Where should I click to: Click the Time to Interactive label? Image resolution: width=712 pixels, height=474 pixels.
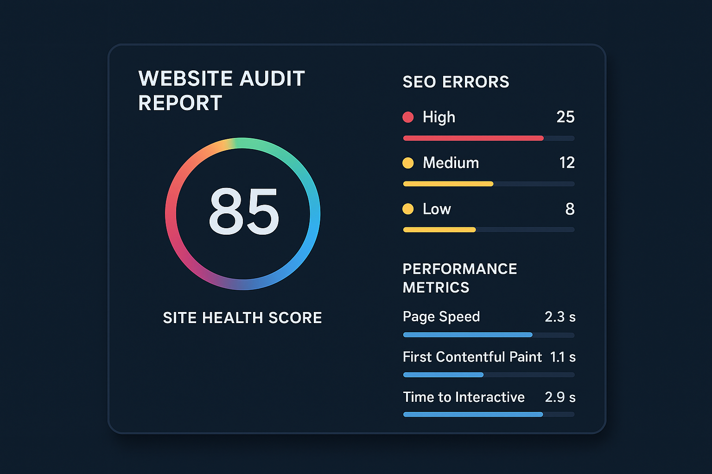pyautogui.click(x=464, y=397)
